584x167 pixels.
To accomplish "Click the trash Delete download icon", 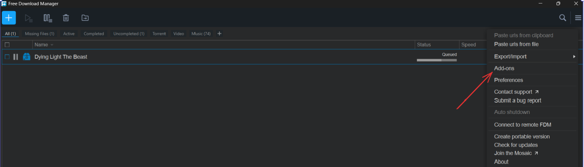I will click(66, 18).
